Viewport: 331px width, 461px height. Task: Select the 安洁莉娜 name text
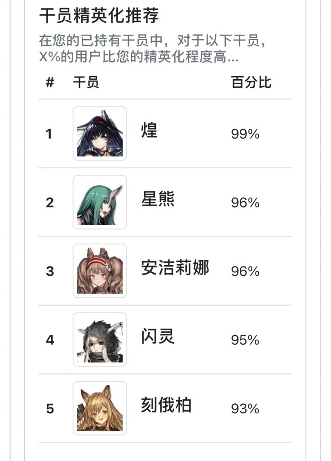(175, 268)
